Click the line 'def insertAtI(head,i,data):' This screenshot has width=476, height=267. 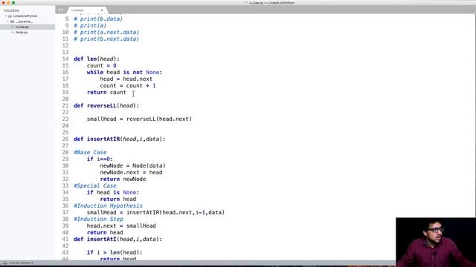coord(118,239)
